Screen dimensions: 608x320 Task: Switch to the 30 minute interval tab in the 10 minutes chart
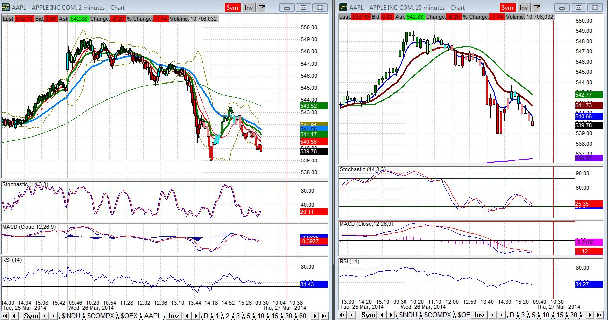click(x=574, y=316)
